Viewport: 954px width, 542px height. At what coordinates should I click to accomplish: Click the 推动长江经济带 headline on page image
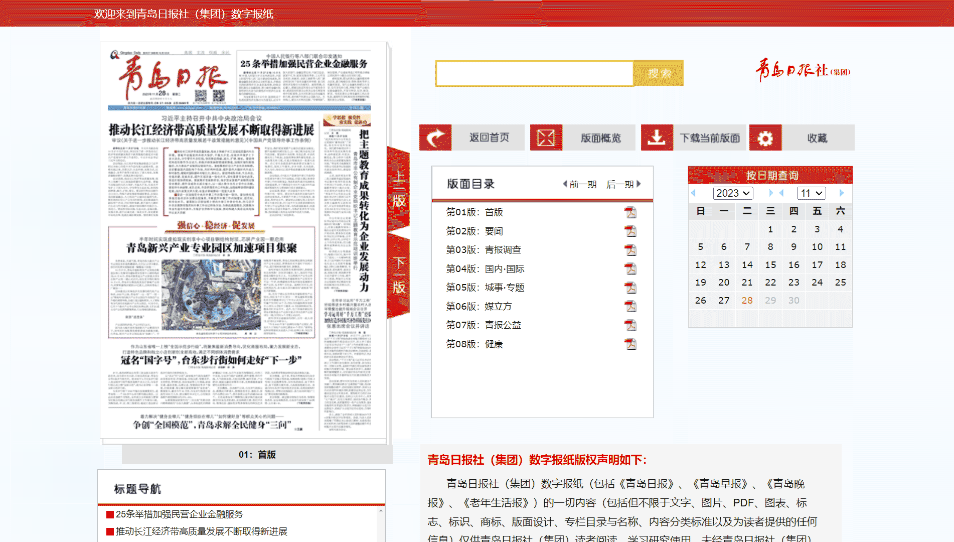211,130
